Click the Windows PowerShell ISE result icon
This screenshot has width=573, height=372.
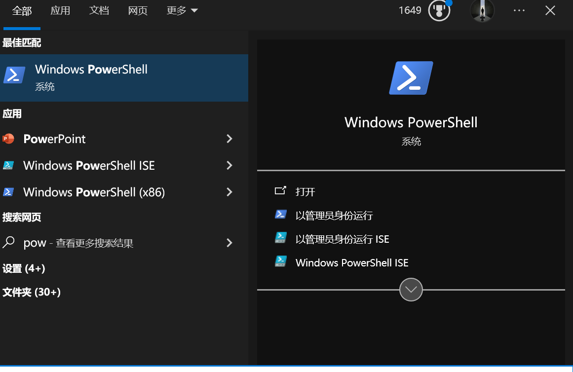point(8,166)
